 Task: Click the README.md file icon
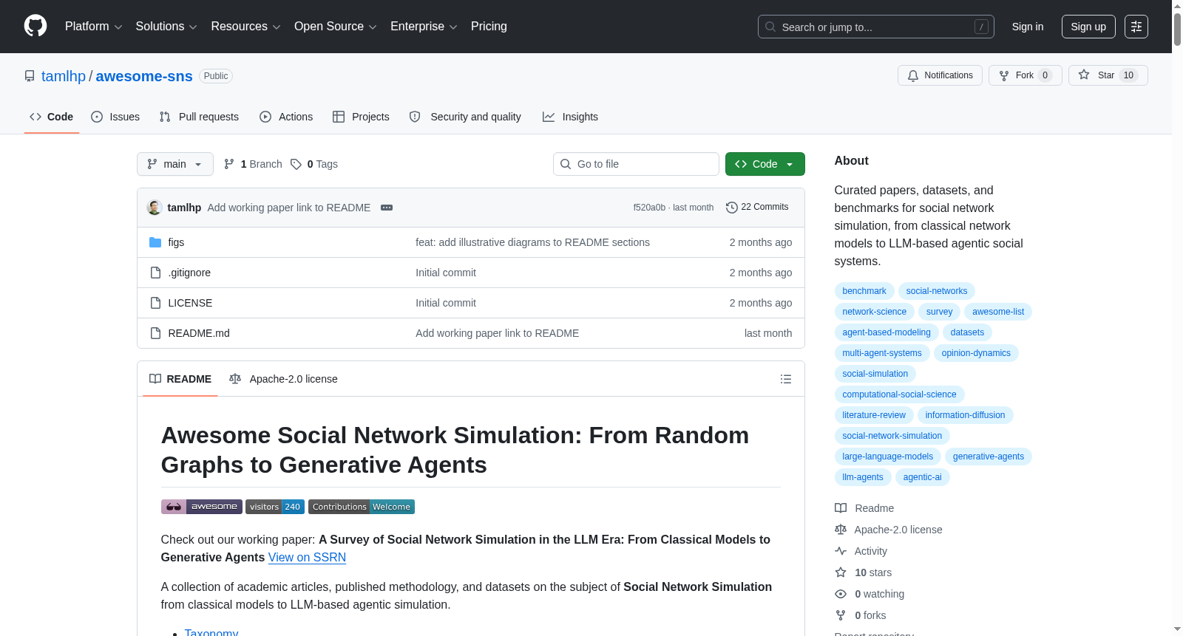[x=155, y=333]
